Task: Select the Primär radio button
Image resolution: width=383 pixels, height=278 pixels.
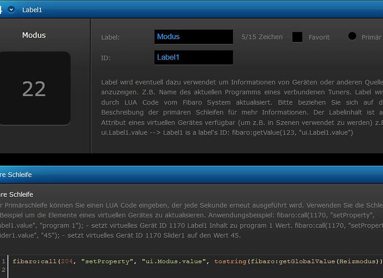Action: (352, 36)
